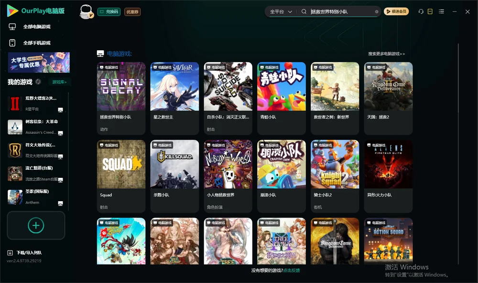This screenshot has width=478, height=283.
Task: Click the 点击反馈 feedback link
Action: pyautogui.click(x=292, y=270)
